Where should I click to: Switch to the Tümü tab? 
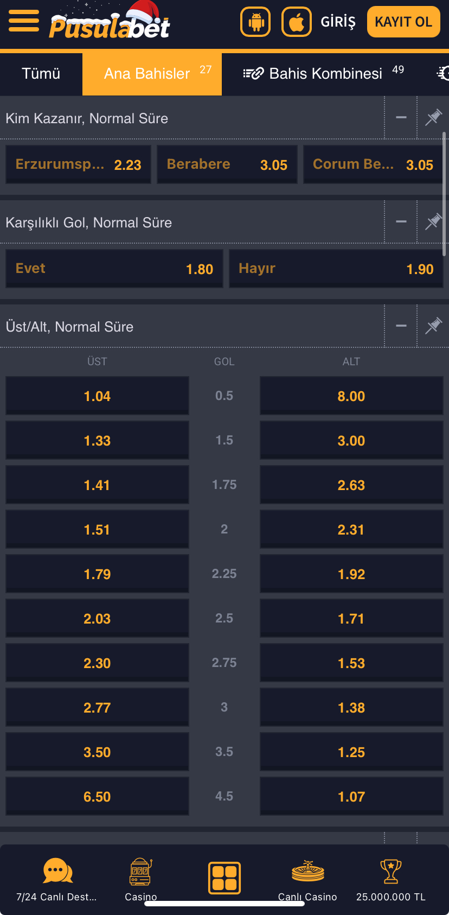pos(41,74)
